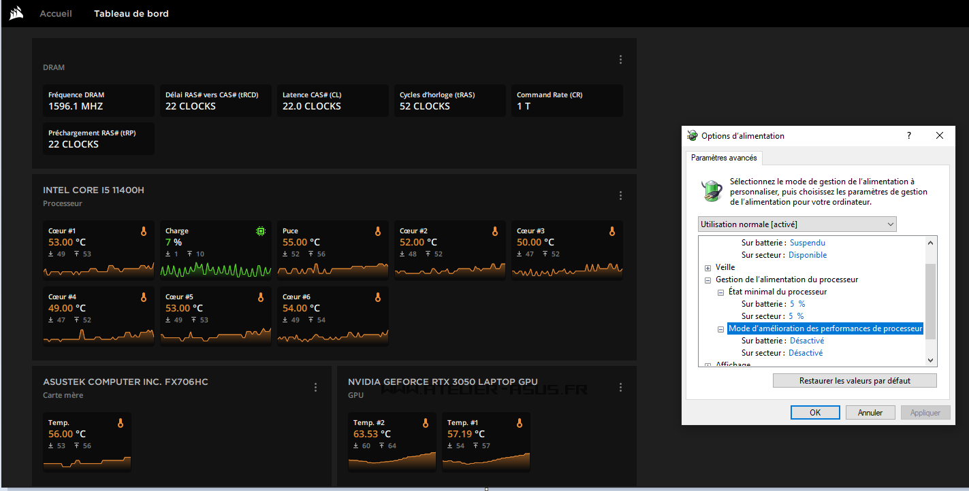Collapse 'Gestion de l'alimentation du processeur' node
Viewport: 969px width, 491px height.
(x=708, y=280)
